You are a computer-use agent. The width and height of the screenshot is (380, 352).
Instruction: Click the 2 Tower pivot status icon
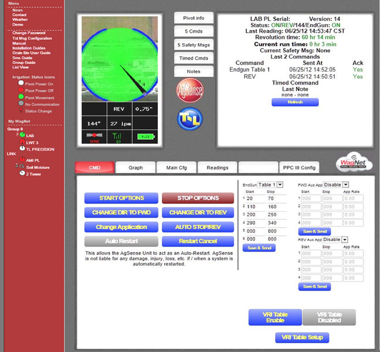coord(22,174)
